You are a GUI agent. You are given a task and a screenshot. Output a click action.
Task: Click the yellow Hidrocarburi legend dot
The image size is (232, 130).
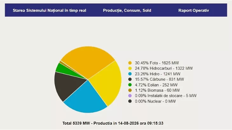[130, 68]
